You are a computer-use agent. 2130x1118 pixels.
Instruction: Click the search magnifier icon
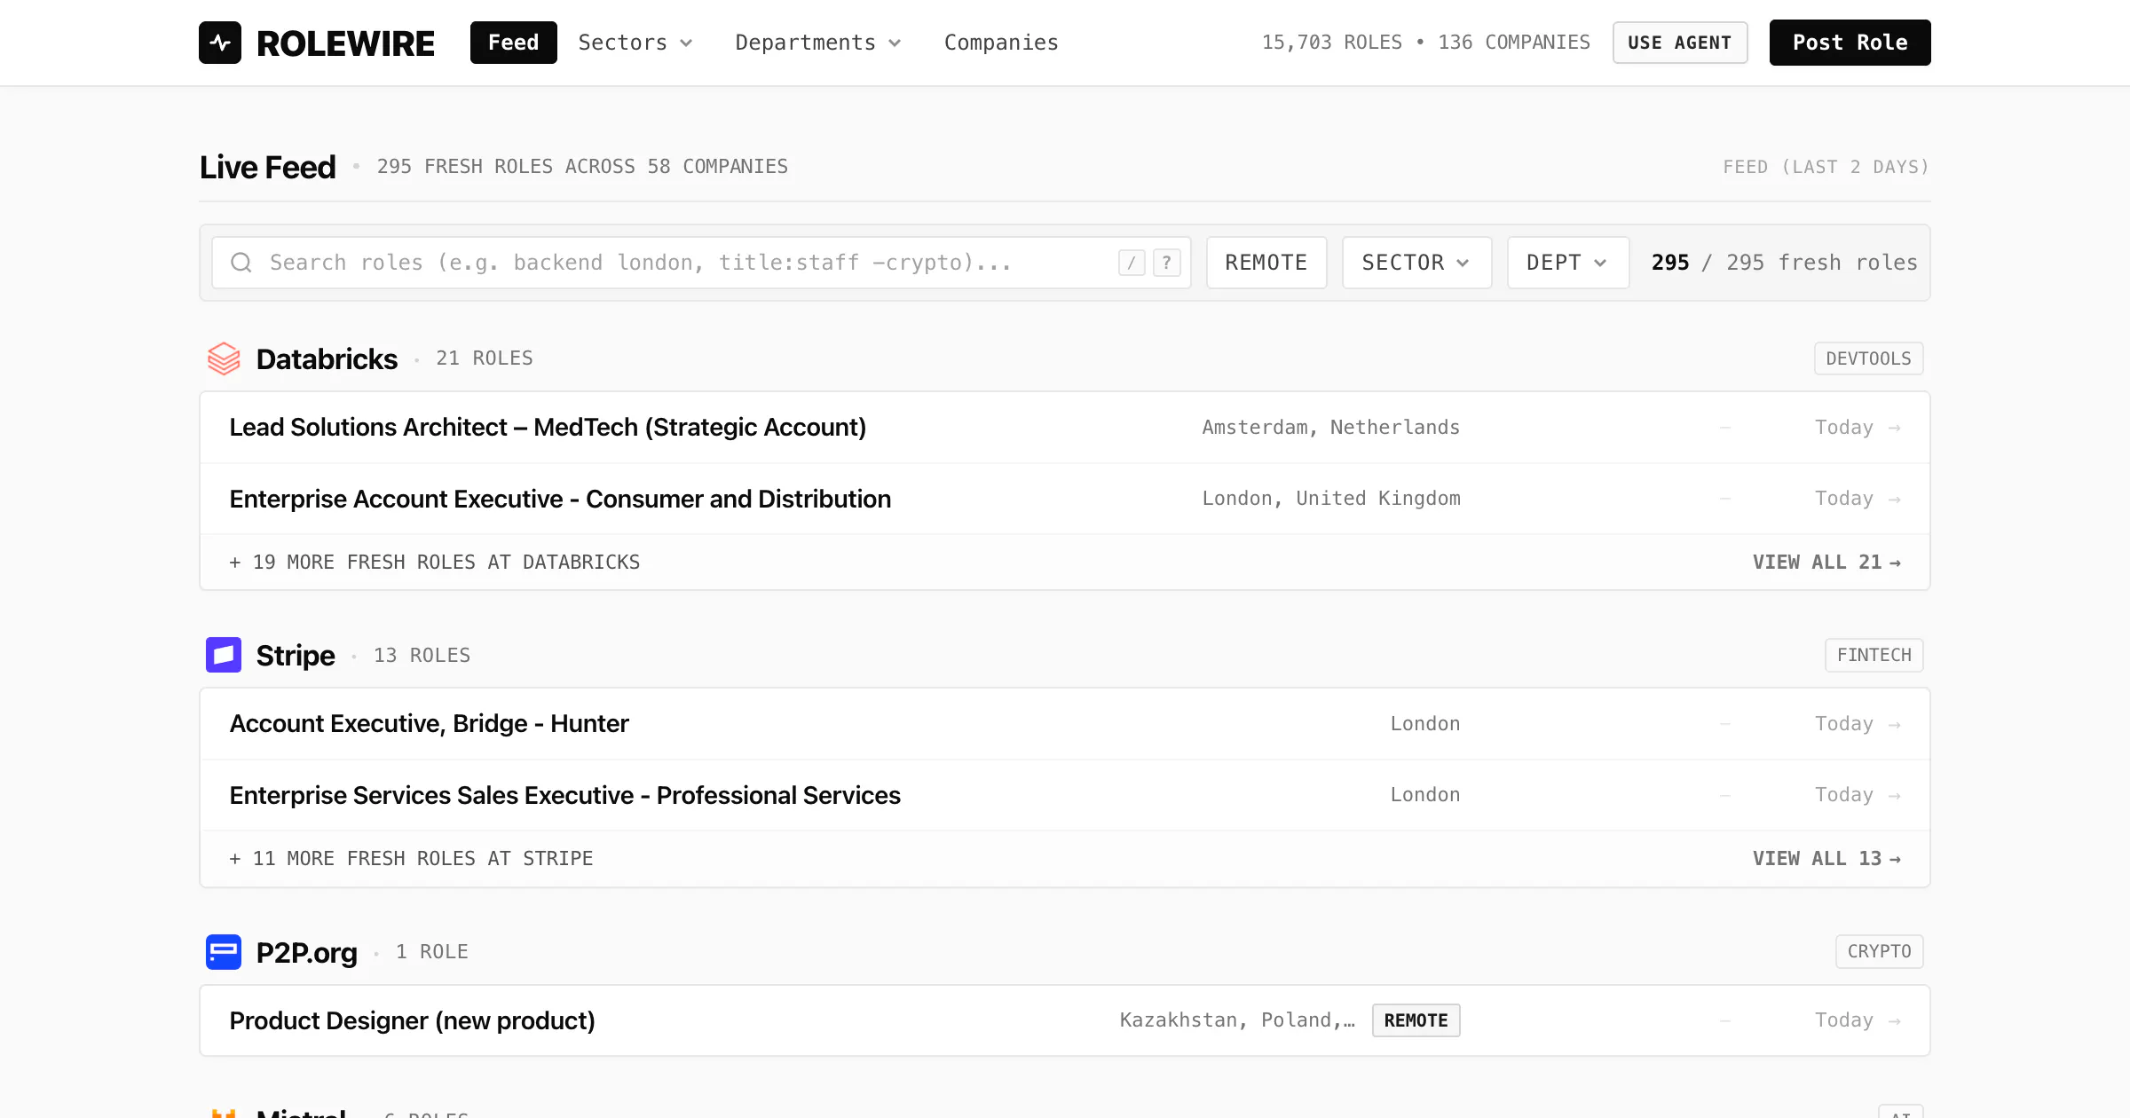(241, 263)
